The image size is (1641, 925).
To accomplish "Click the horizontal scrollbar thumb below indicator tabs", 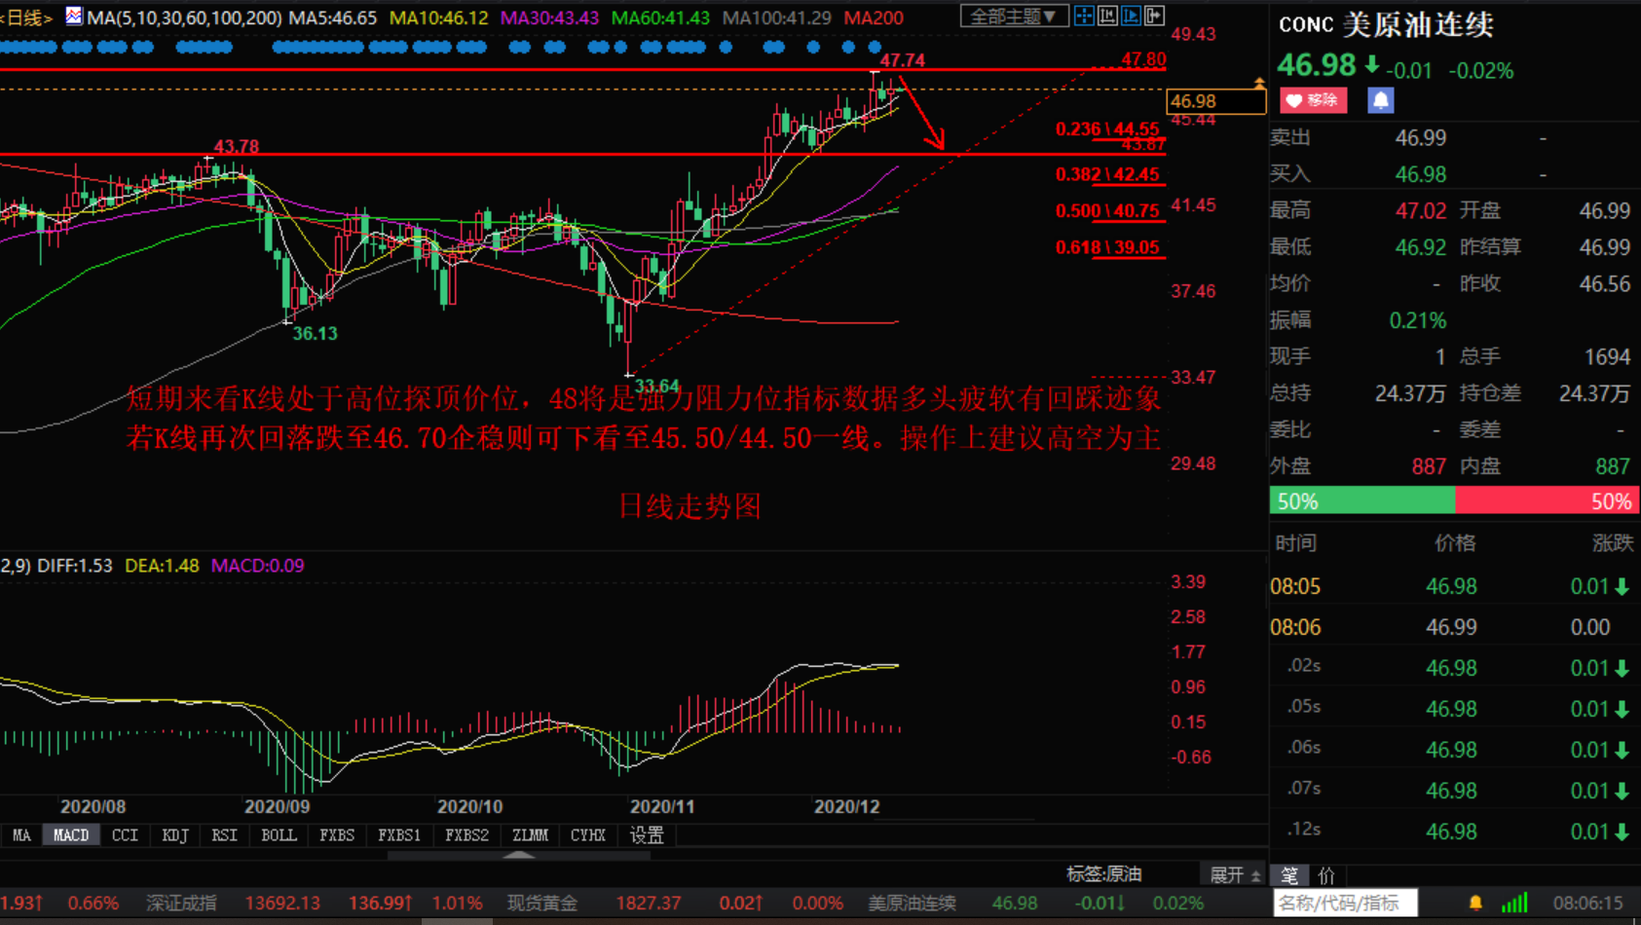I will [518, 856].
